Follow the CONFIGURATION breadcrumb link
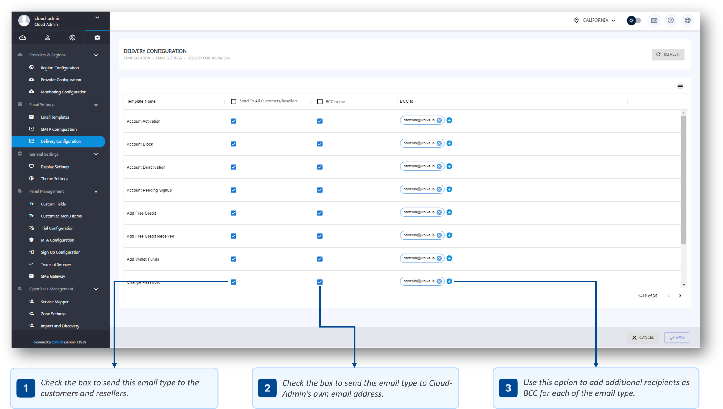The height and width of the screenshot is (409, 723). 137,58
